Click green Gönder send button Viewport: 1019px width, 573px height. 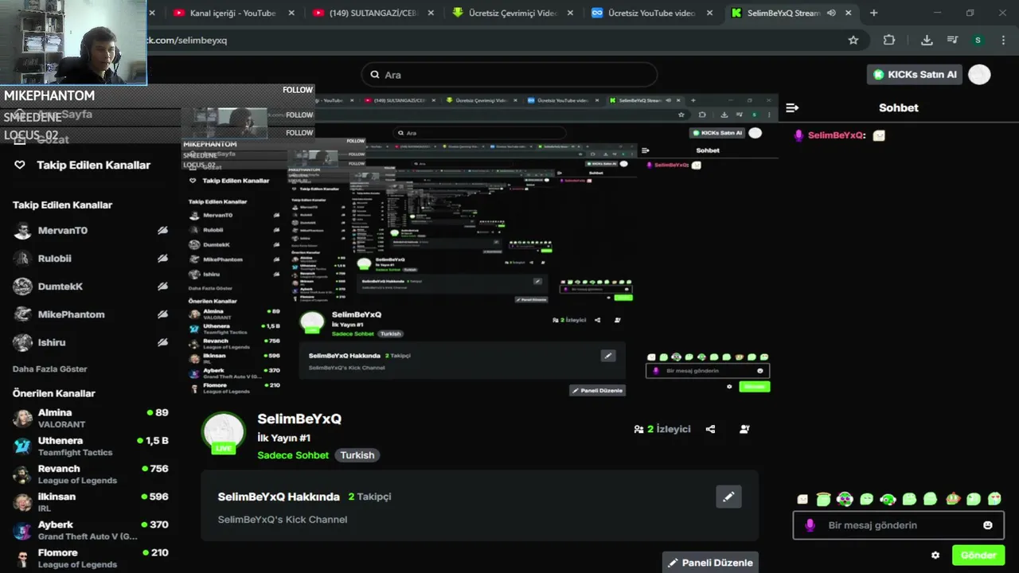pos(978,555)
